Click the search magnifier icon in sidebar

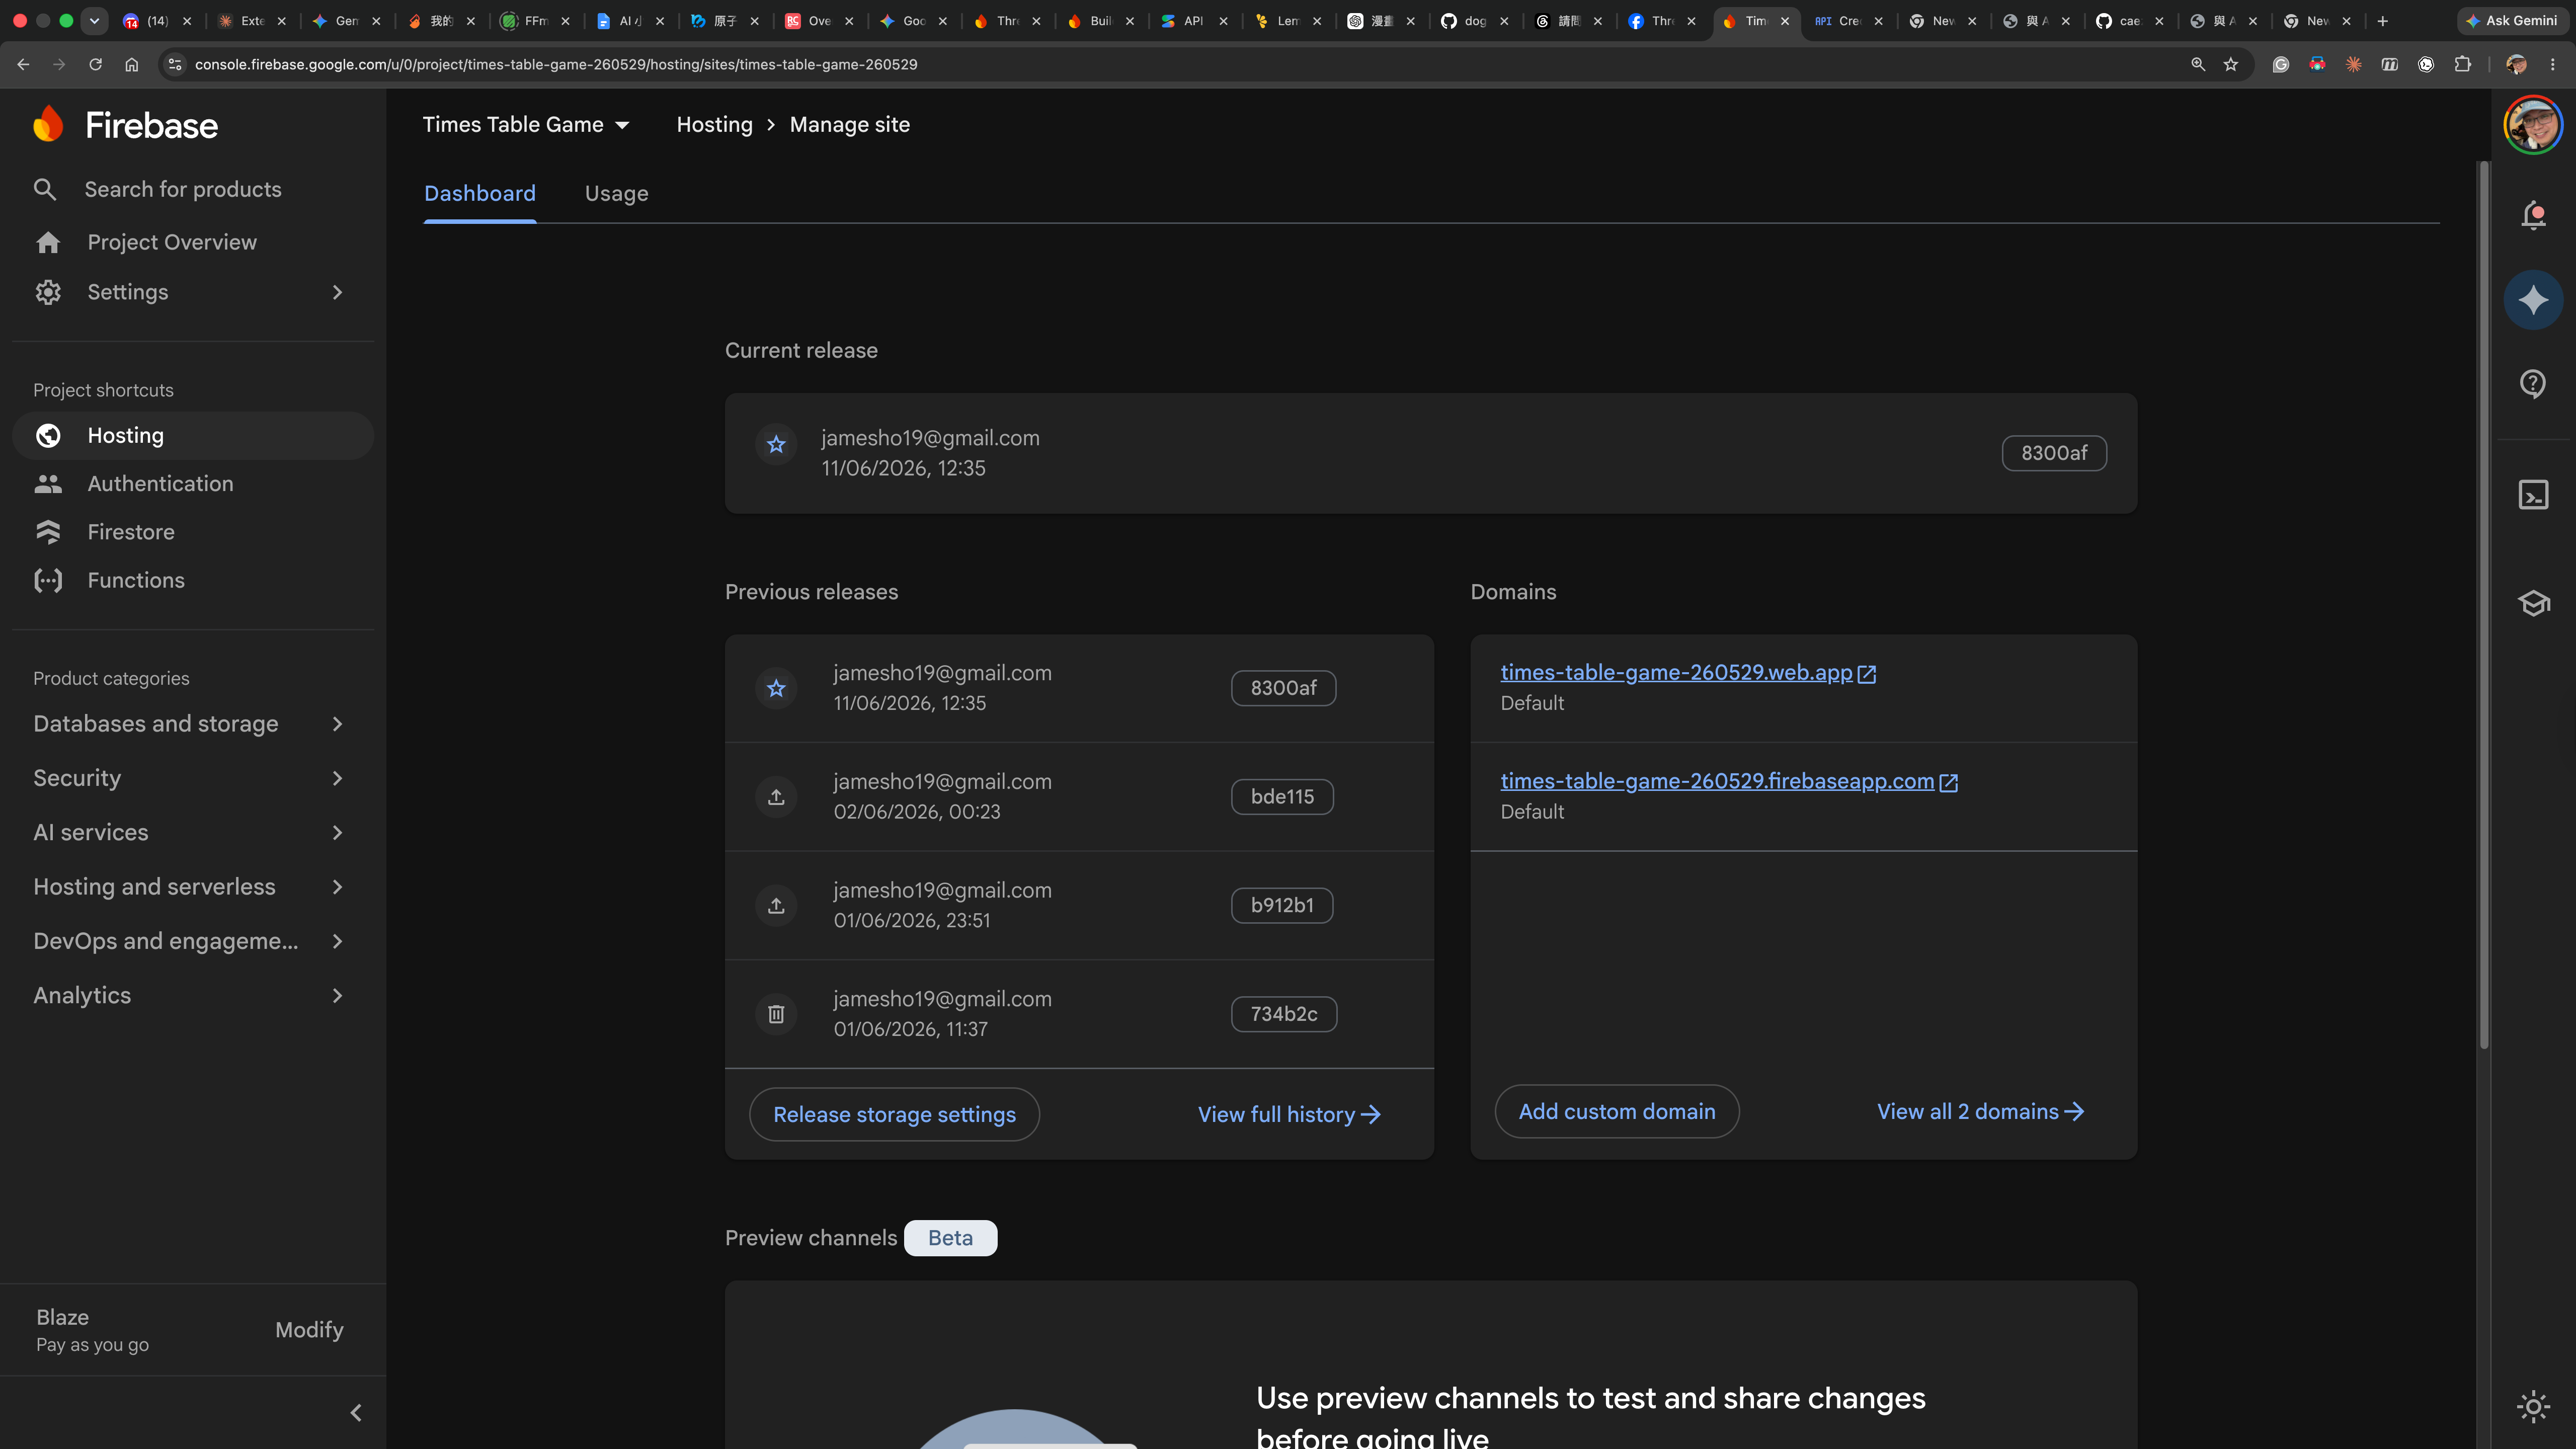point(45,189)
